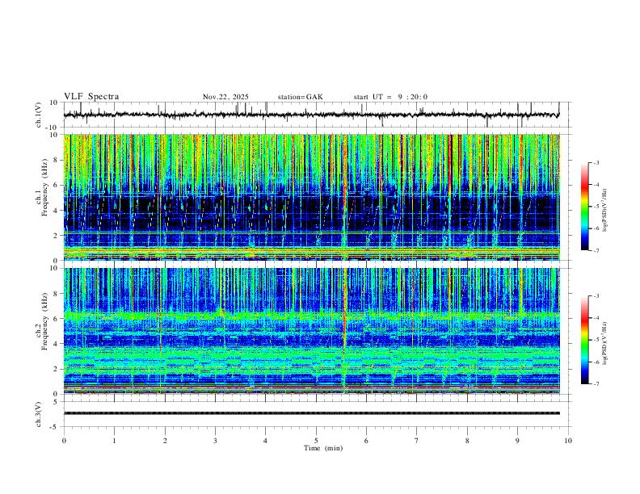Click the "start UT = 9 : 20: 0" text

(x=390, y=97)
